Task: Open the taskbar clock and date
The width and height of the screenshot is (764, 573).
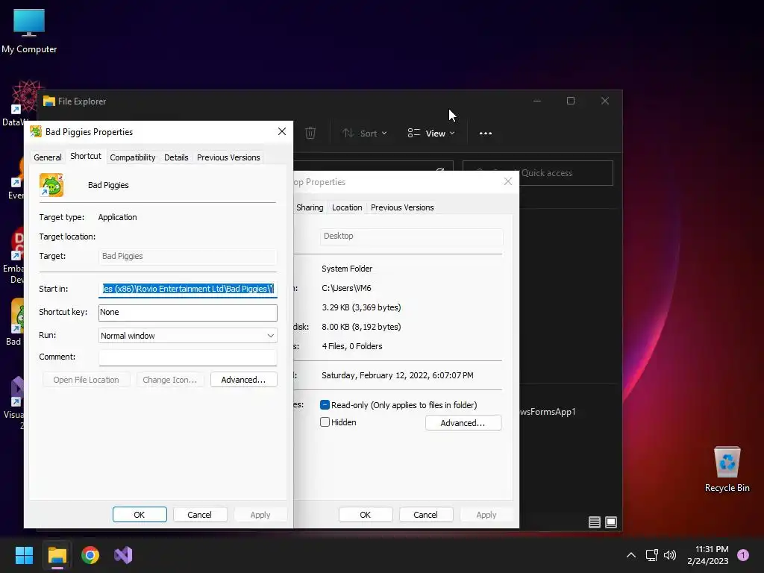Action: (708, 555)
